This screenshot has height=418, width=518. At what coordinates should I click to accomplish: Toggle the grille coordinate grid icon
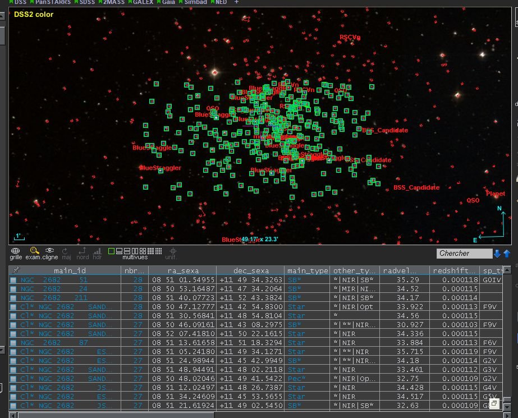coord(16,250)
